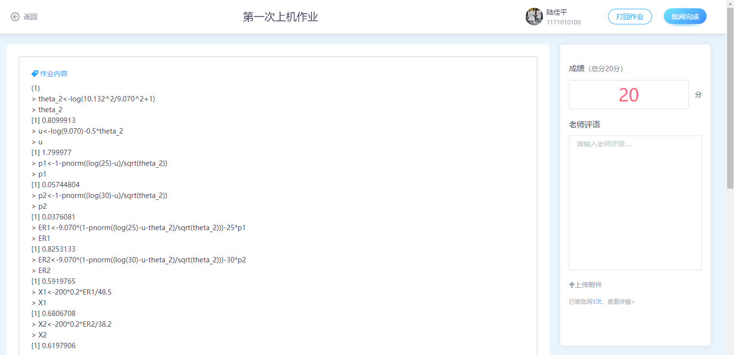734x355 pixels.
Task: Click the 成绩 score heading
Action: click(x=577, y=68)
